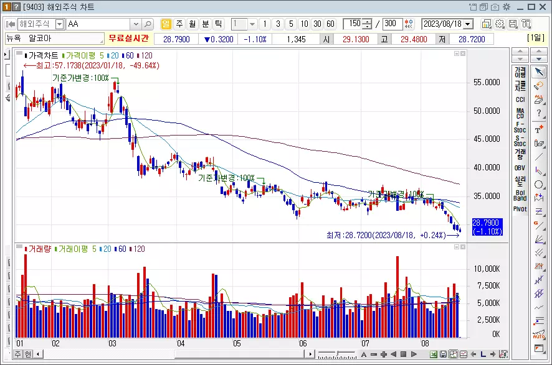Select the 60 interval button
The width and height of the screenshot is (552, 365).
pos(330,24)
